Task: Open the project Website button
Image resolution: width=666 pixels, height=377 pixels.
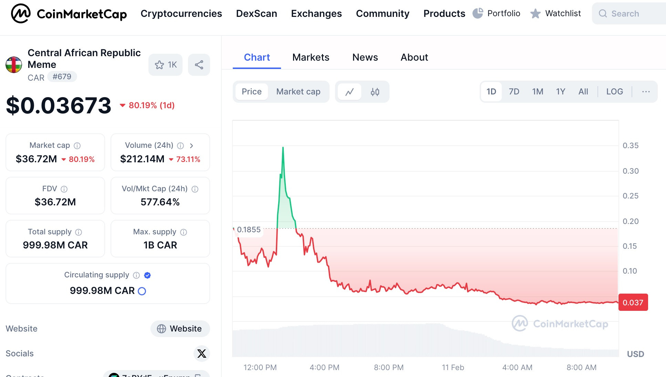Action: click(x=180, y=329)
